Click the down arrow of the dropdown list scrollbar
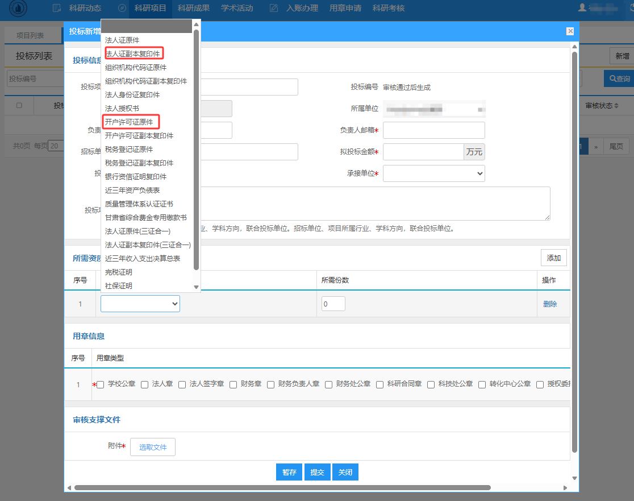The width and height of the screenshot is (634, 501). (x=197, y=287)
